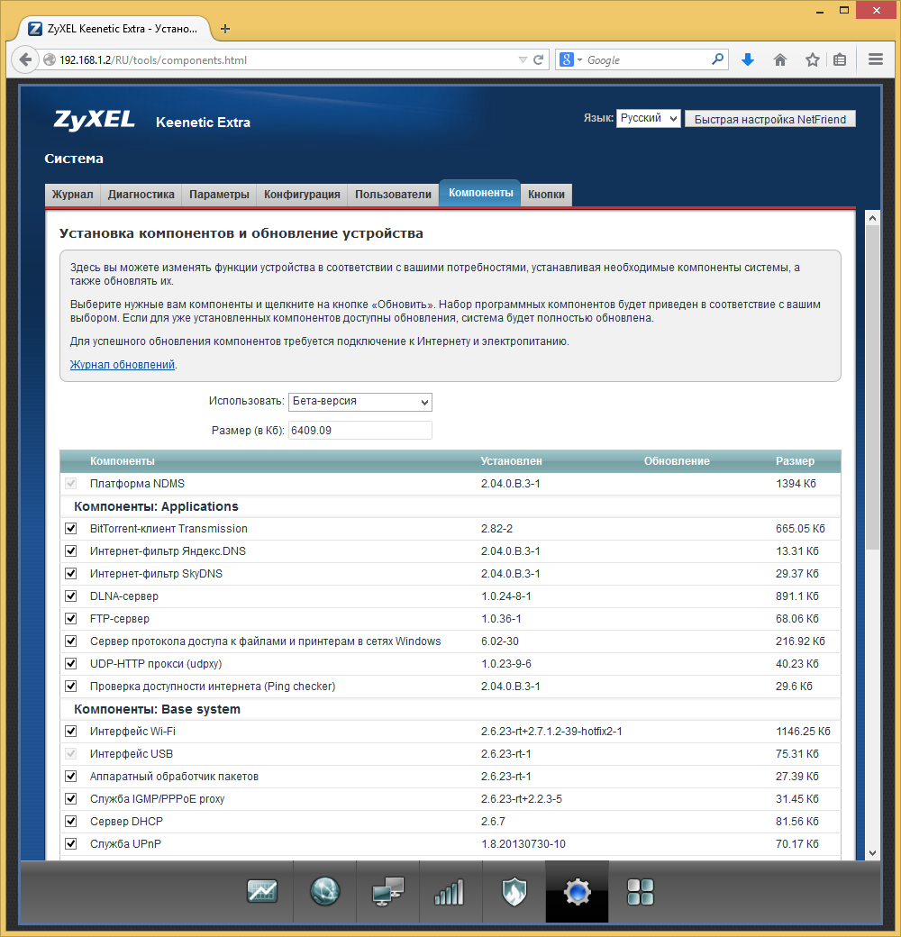This screenshot has width=901, height=937.
Task: Click the Интерфейс USB row label
Action: point(132,753)
